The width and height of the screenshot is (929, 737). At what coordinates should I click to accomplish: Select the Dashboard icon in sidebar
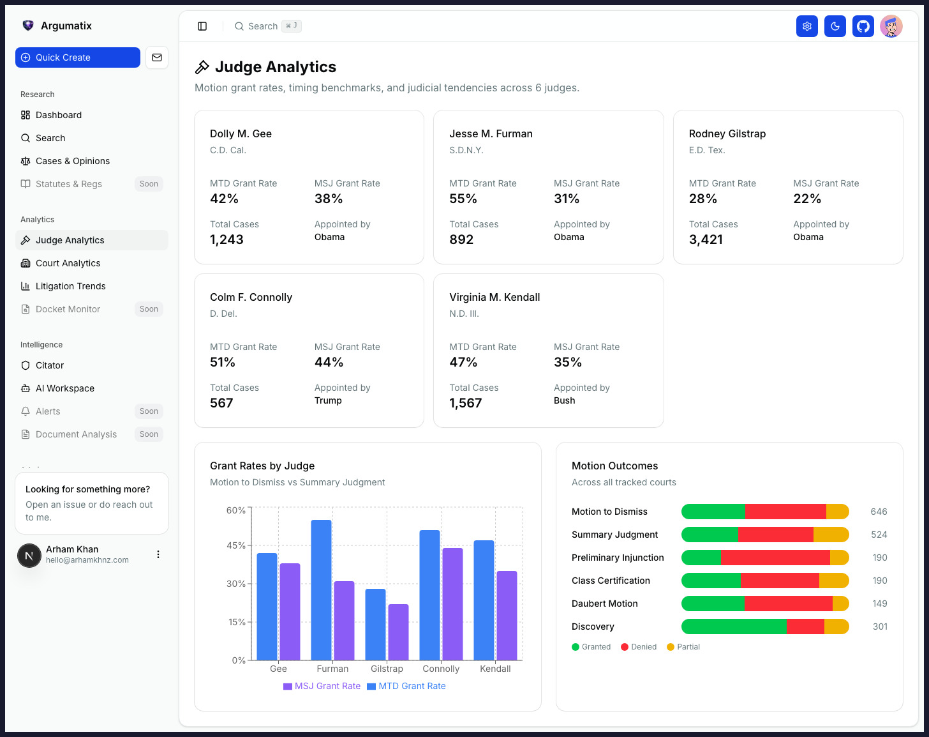click(x=25, y=115)
